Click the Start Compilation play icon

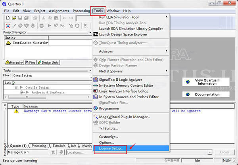(49, 26)
